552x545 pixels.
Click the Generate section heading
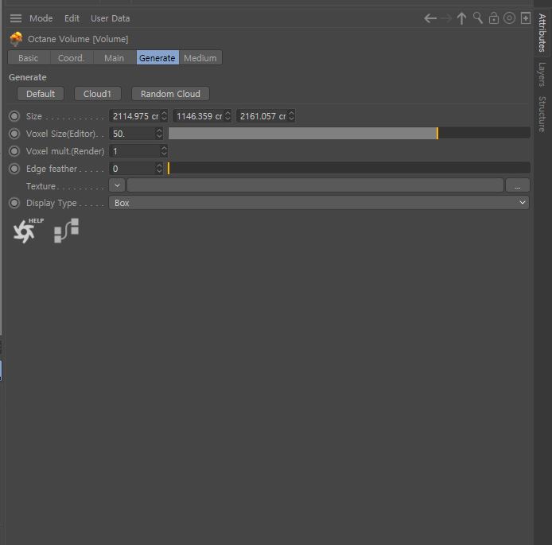28,77
